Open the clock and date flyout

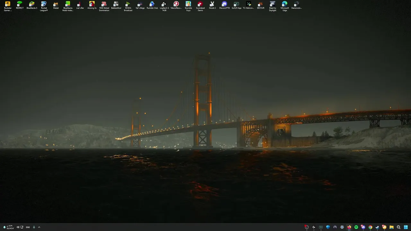pos(10,227)
